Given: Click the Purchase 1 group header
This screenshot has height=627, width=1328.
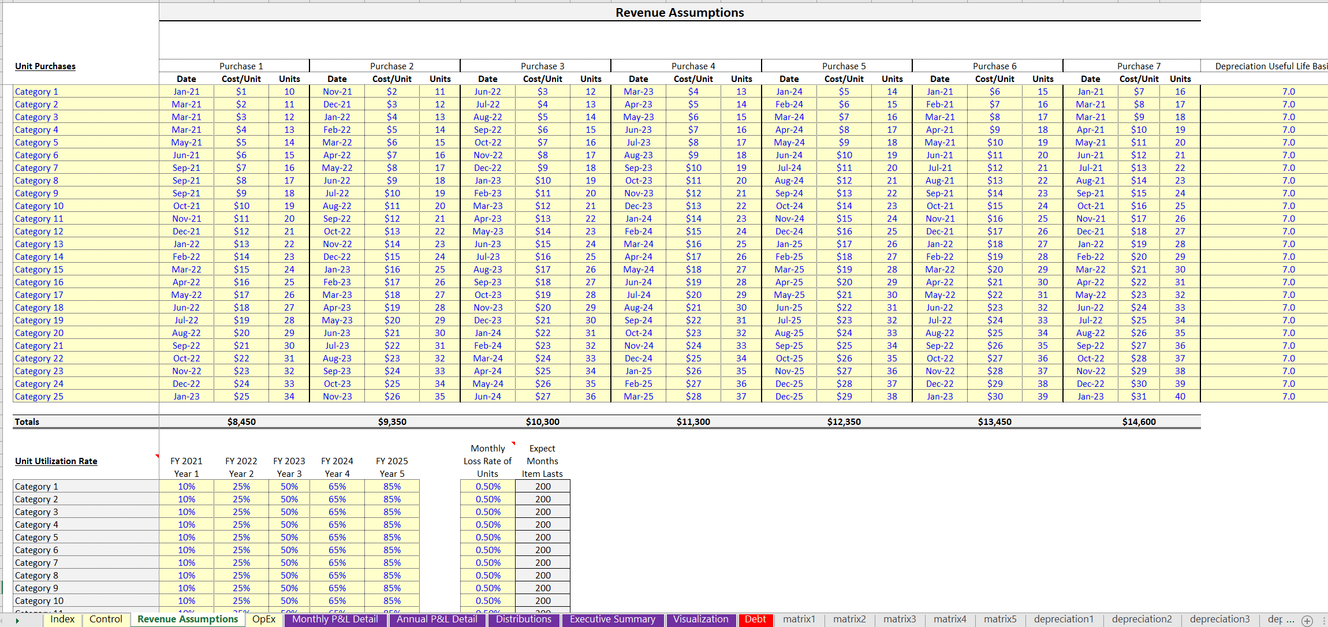Looking at the screenshot, I should pyautogui.click(x=241, y=66).
